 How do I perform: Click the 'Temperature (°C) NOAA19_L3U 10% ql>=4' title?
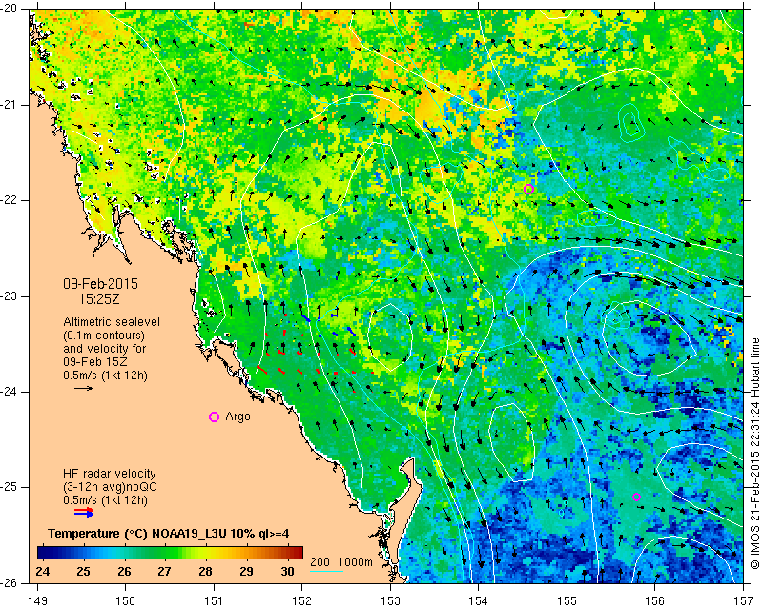[169, 534]
